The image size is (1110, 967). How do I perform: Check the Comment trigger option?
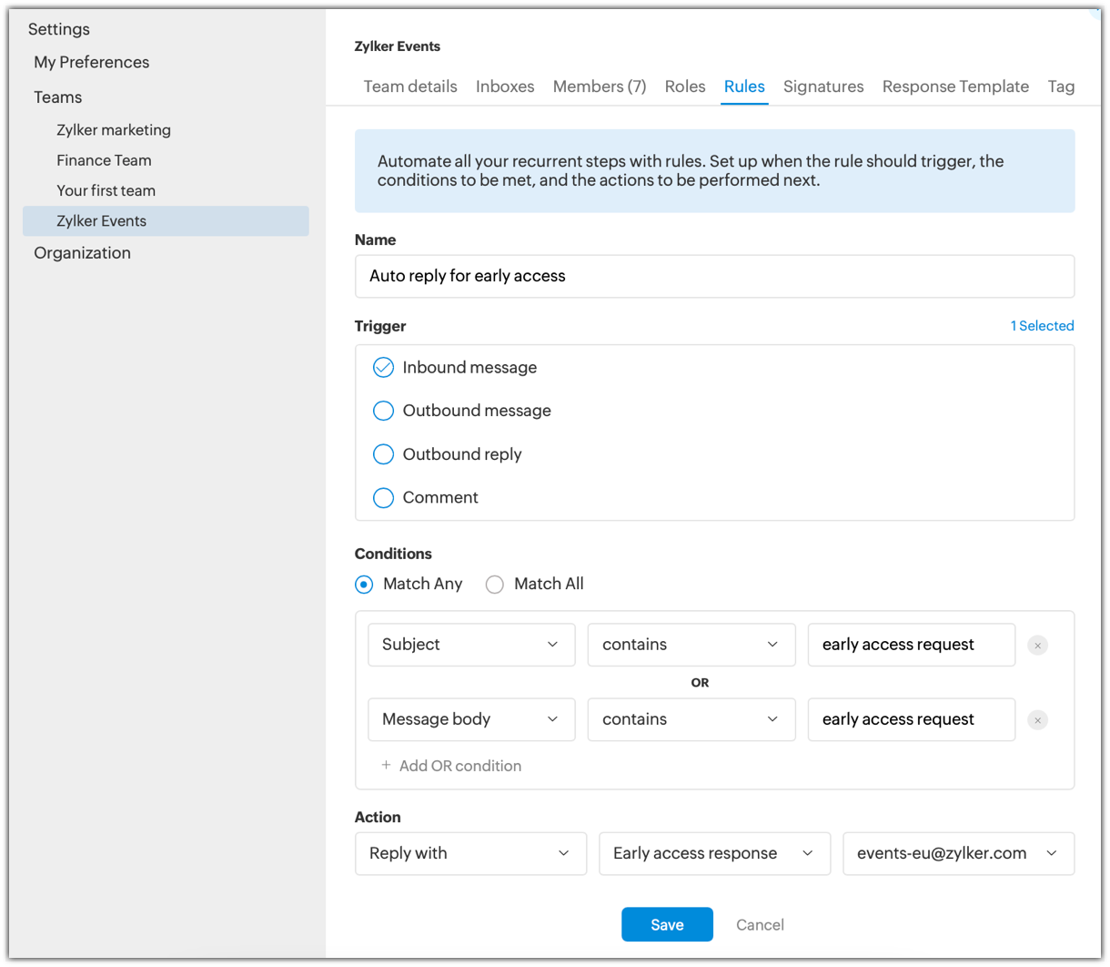coord(383,498)
